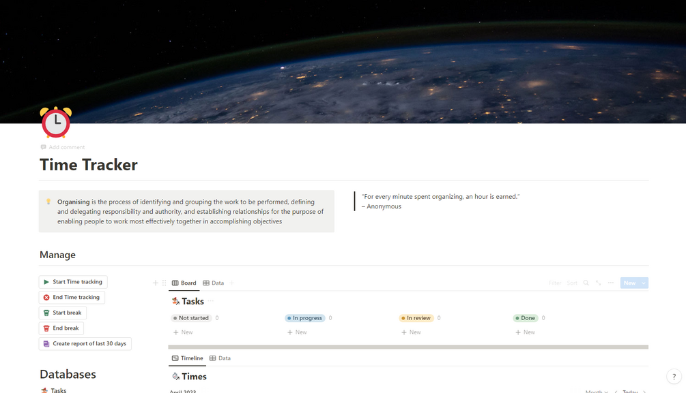Click the plus icon to add a block
The image size is (686, 393).
tap(156, 283)
